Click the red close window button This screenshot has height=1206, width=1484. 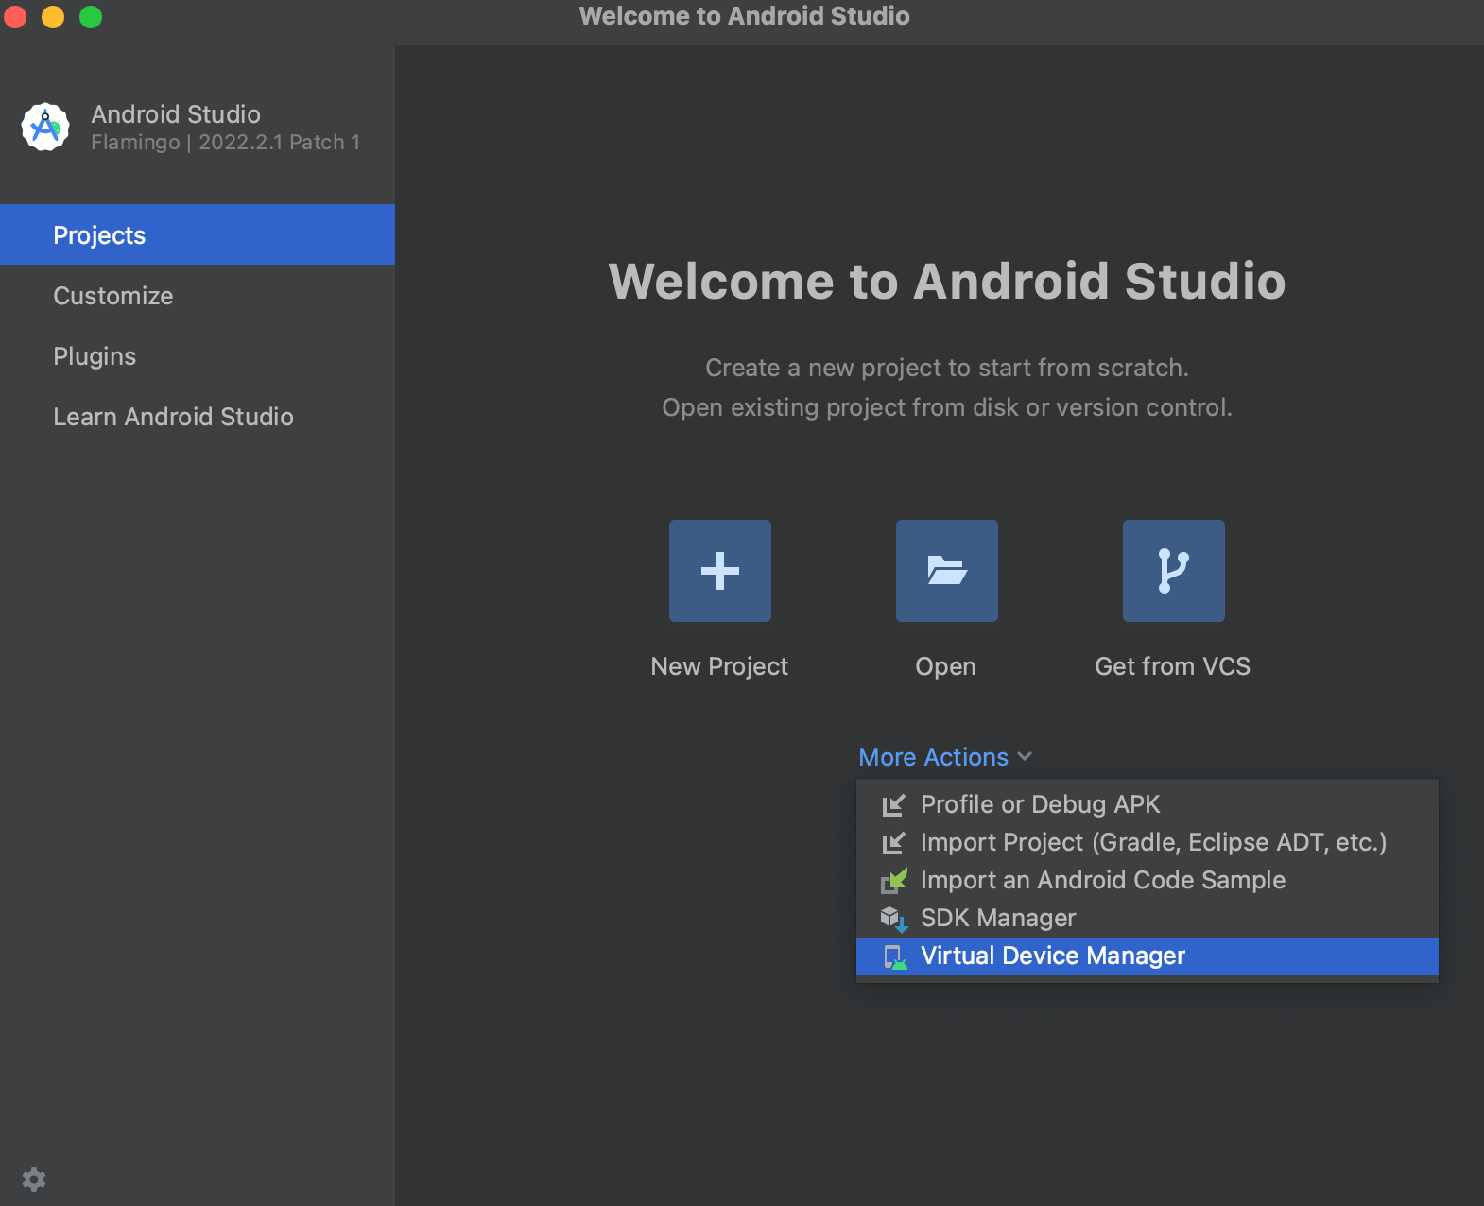point(14,17)
